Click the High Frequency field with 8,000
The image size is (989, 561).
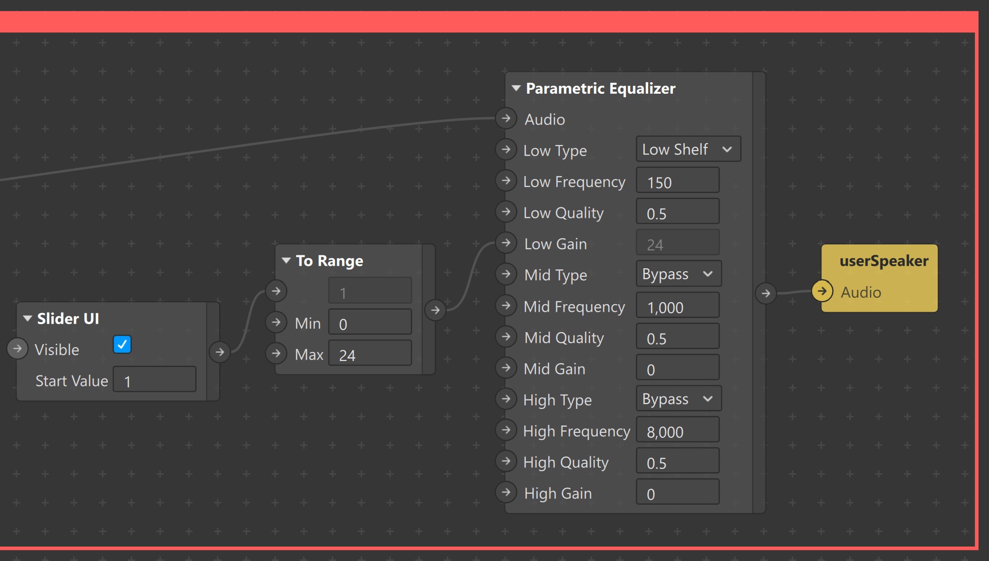678,430
